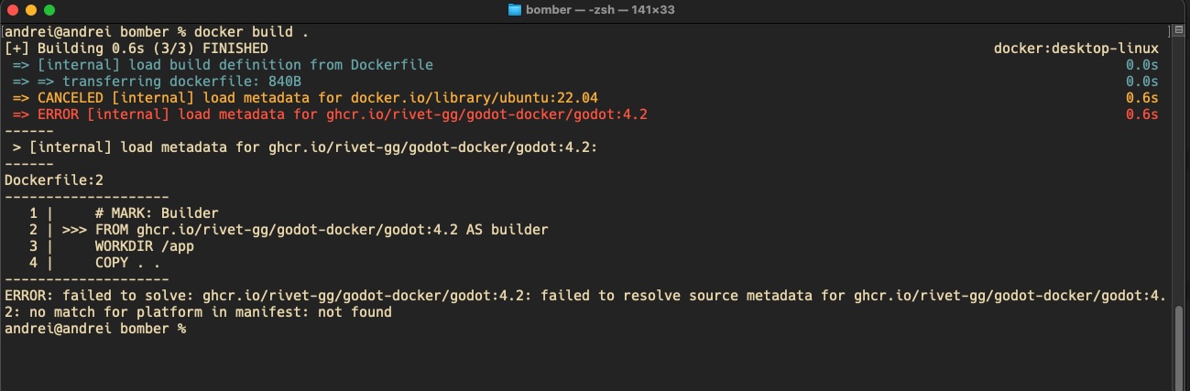Close the terminal window with red button
The width and height of the screenshot is (1190, 391).
[13, 10]
